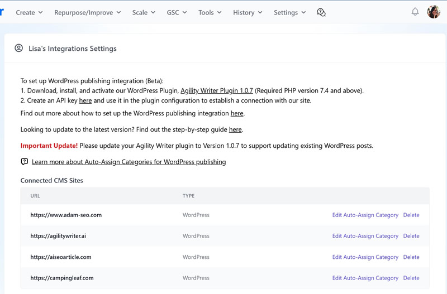Click Lisa's Integrations Settings title
Image resolution: width=447 pixels, height=294 pixels.
pyautogui.click(x=73, y=49)
